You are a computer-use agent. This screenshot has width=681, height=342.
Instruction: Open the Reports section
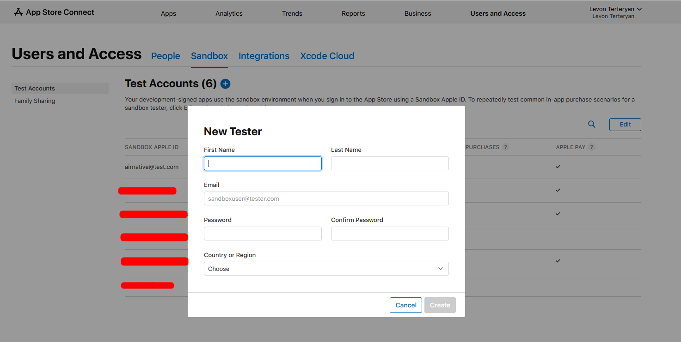tap(353, 13)
